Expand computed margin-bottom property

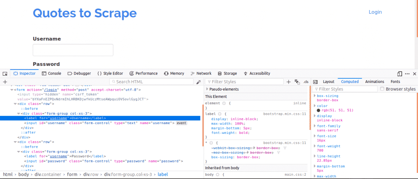[315, 166]
